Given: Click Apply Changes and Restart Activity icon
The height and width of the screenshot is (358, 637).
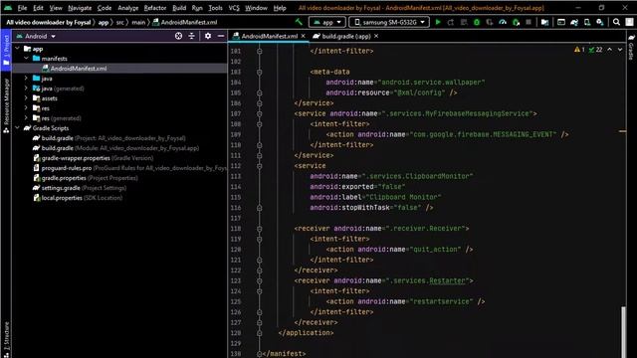Looking at the screenshot, I should tap(451, 22).
